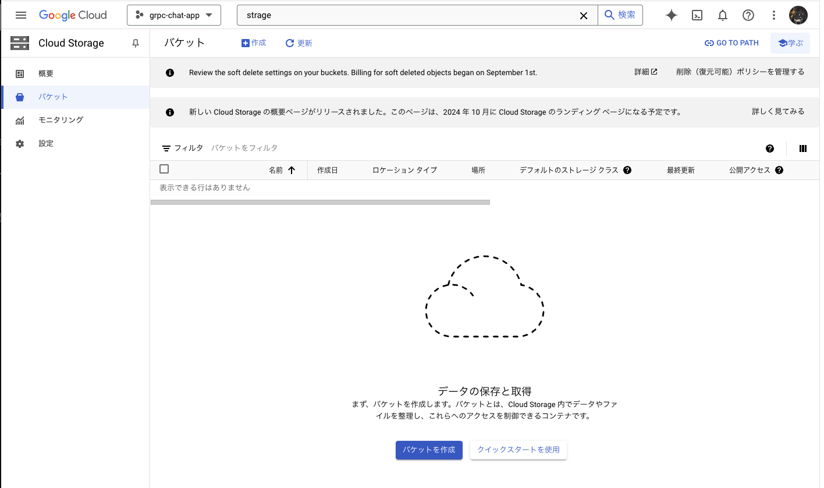Activate the Cloud Shell terminal icon
This screenshot has width=824, height=488.
coord(697,16)
